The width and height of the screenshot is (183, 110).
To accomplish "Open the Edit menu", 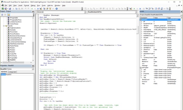I will pyautogui.click(x=10, y=5).
